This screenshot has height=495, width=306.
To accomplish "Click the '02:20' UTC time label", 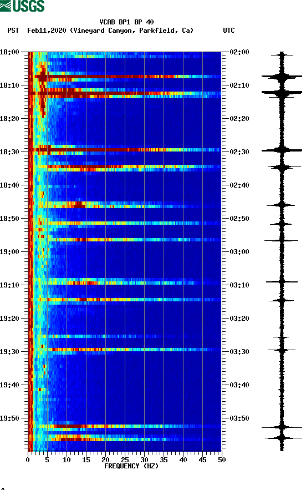I will tap(239, 119).
